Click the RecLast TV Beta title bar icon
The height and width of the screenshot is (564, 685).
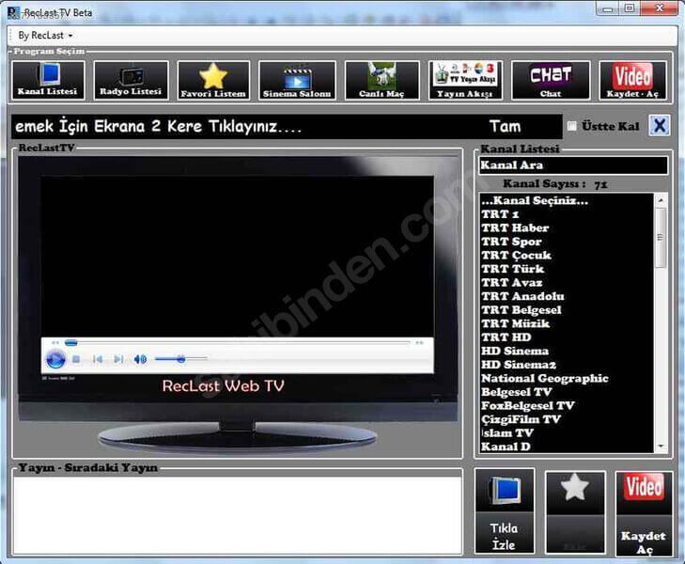coord(13,12)
